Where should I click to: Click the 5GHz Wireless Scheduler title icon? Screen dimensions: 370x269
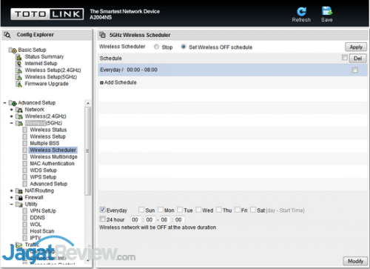102,35
